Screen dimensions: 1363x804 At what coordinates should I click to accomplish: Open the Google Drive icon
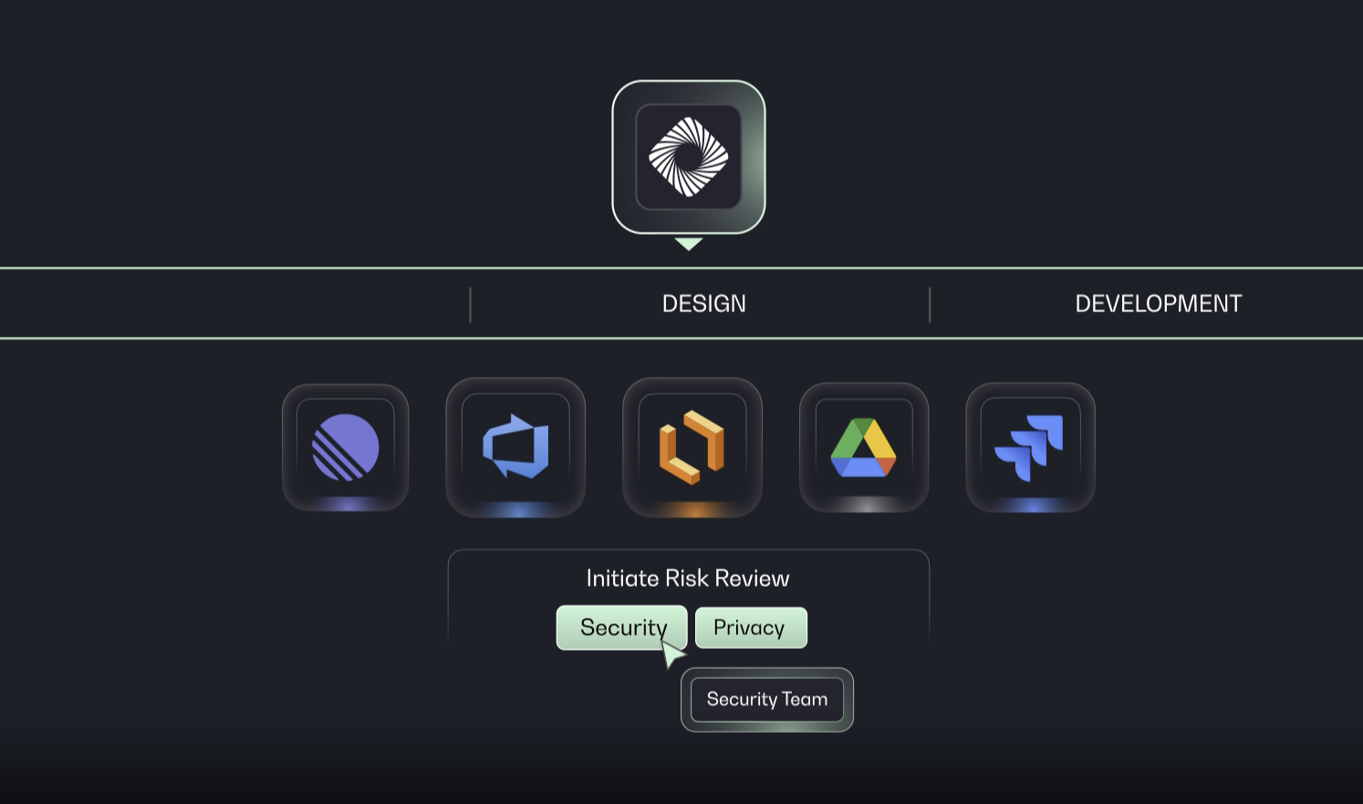tap(864, 447)
